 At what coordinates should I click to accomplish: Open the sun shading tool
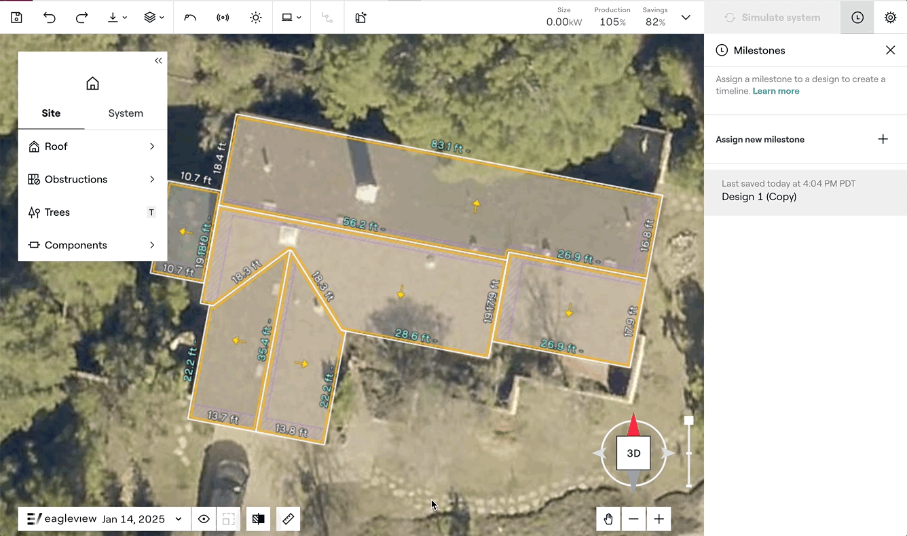[255, 18]
